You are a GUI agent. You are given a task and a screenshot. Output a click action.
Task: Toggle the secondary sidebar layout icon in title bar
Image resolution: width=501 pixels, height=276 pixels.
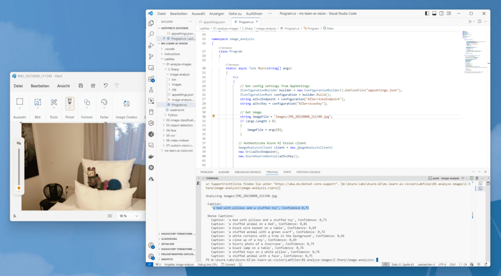(441, 13)
